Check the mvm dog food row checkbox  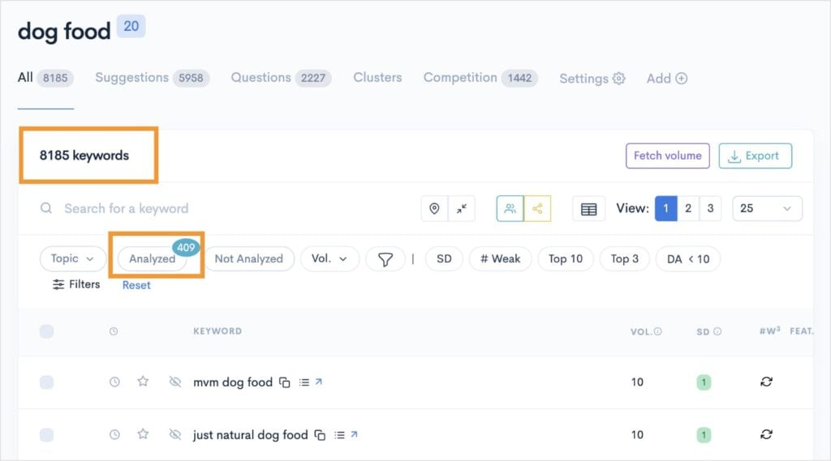click(46, 382)
